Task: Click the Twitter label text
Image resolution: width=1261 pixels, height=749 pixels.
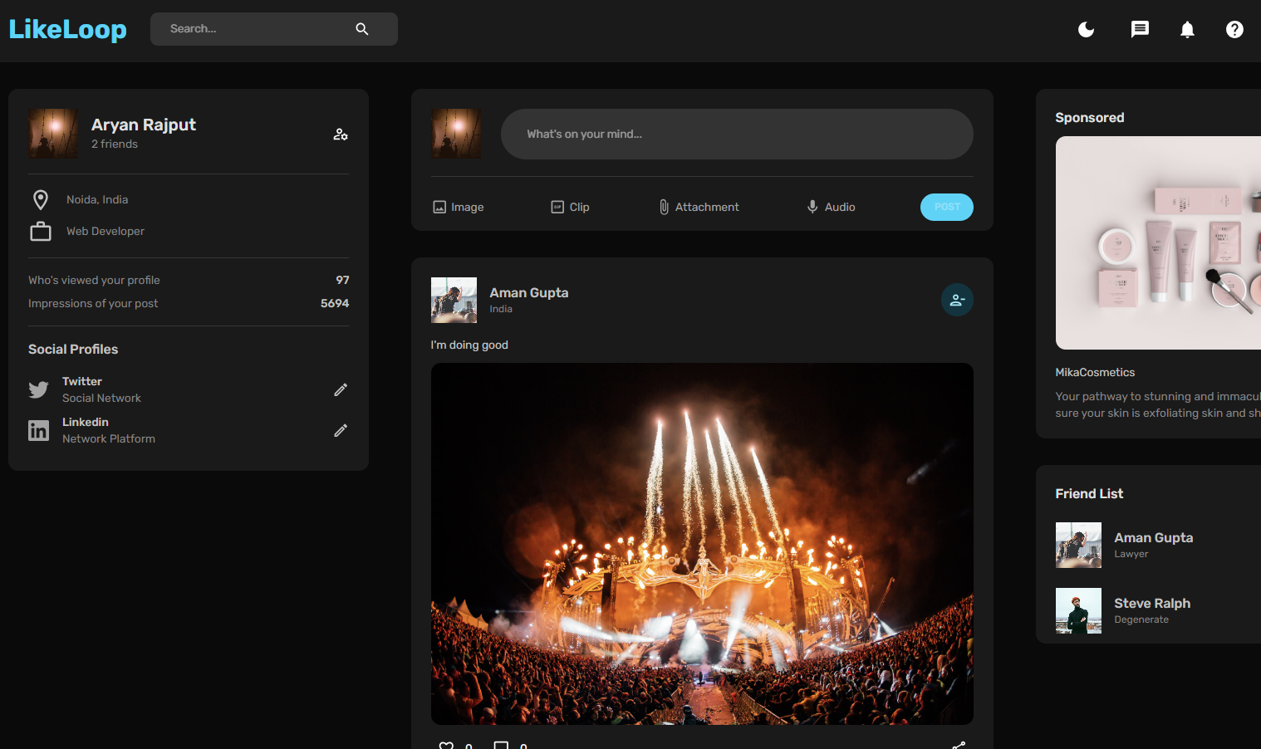Action: click(82, 381)
